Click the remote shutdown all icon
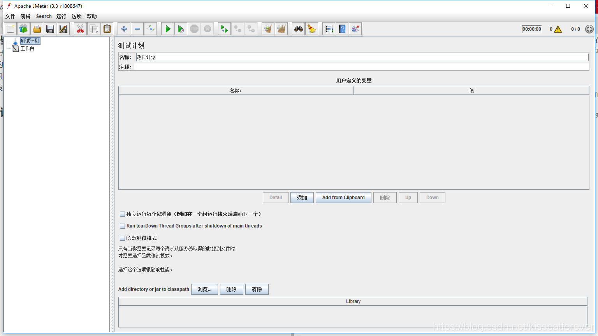Screen dimensions: 598x336 pyautogui.click(x=251, y=29)
